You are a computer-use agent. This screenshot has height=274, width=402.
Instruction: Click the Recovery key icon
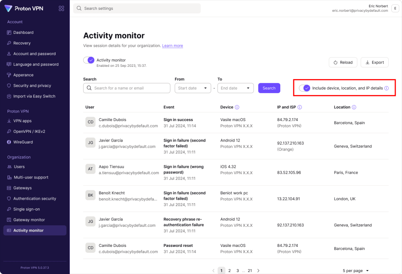9,43
